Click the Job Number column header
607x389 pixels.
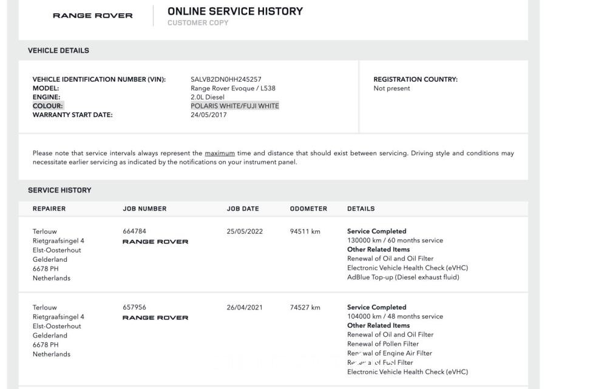coord(144,209)
